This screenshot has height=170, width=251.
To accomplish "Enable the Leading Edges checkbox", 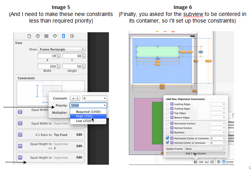I will pos(168,104).
